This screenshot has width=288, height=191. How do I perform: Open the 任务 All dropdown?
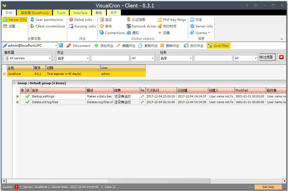pyautogui.click(x=245, y=58)
